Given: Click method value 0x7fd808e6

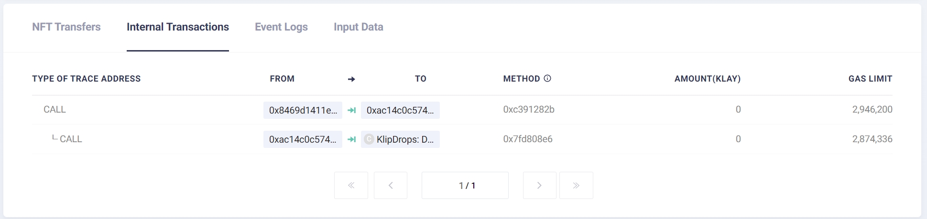Looking at the screenshot, I should [x=528, y=139].
